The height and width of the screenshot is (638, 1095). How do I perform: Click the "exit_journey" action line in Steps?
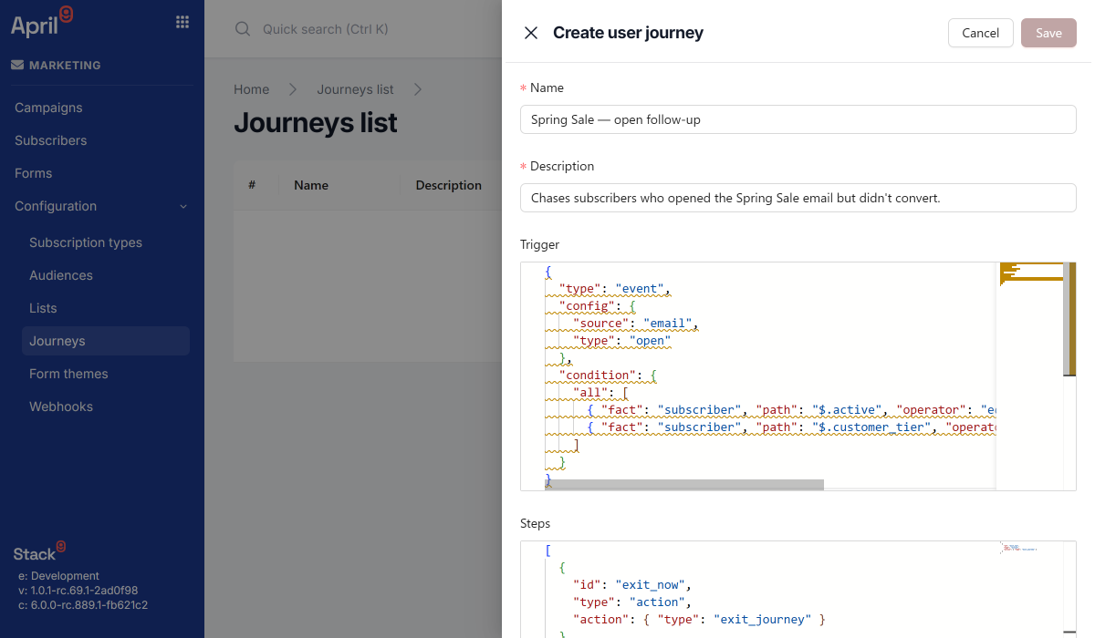point(699,620)
